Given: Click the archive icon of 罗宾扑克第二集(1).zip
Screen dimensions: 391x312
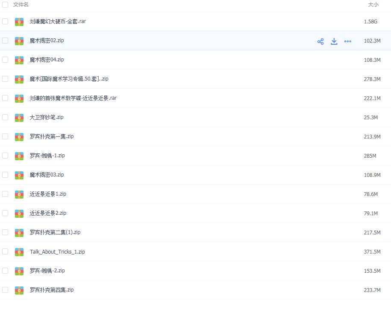Looking at the screenshot, I should click(x=19, y=233).
